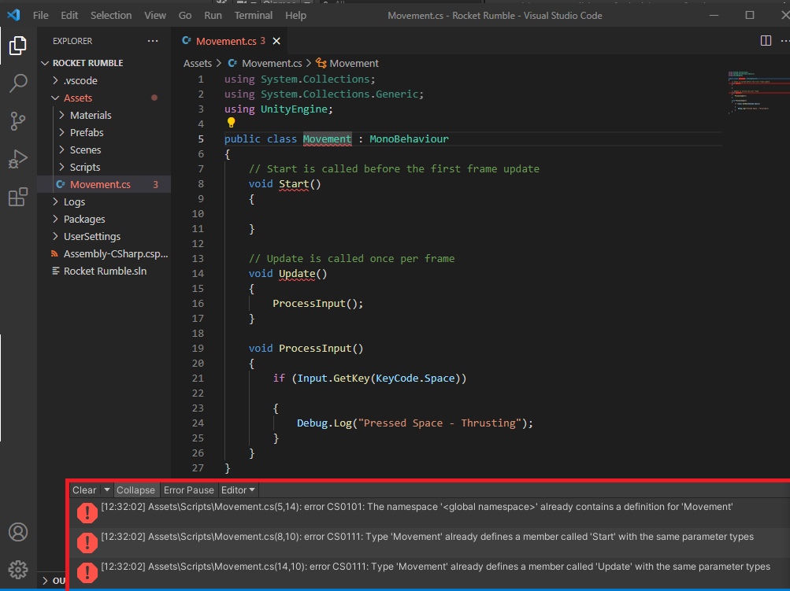Open the Extensions view
Screen dimensions: 790x591
click(x=18, y=196)
